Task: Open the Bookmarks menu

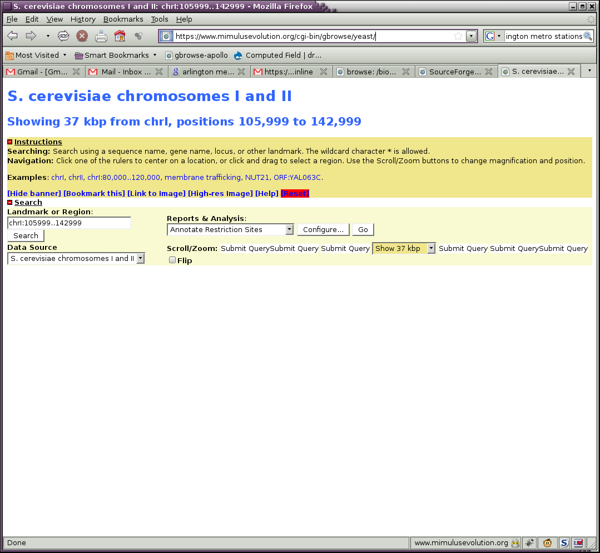Action: pos(123,19)
